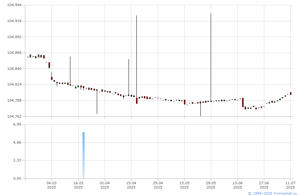Click the 18.03 2025 date label
Screen dimensions: 300x196
tap(78, 185)
